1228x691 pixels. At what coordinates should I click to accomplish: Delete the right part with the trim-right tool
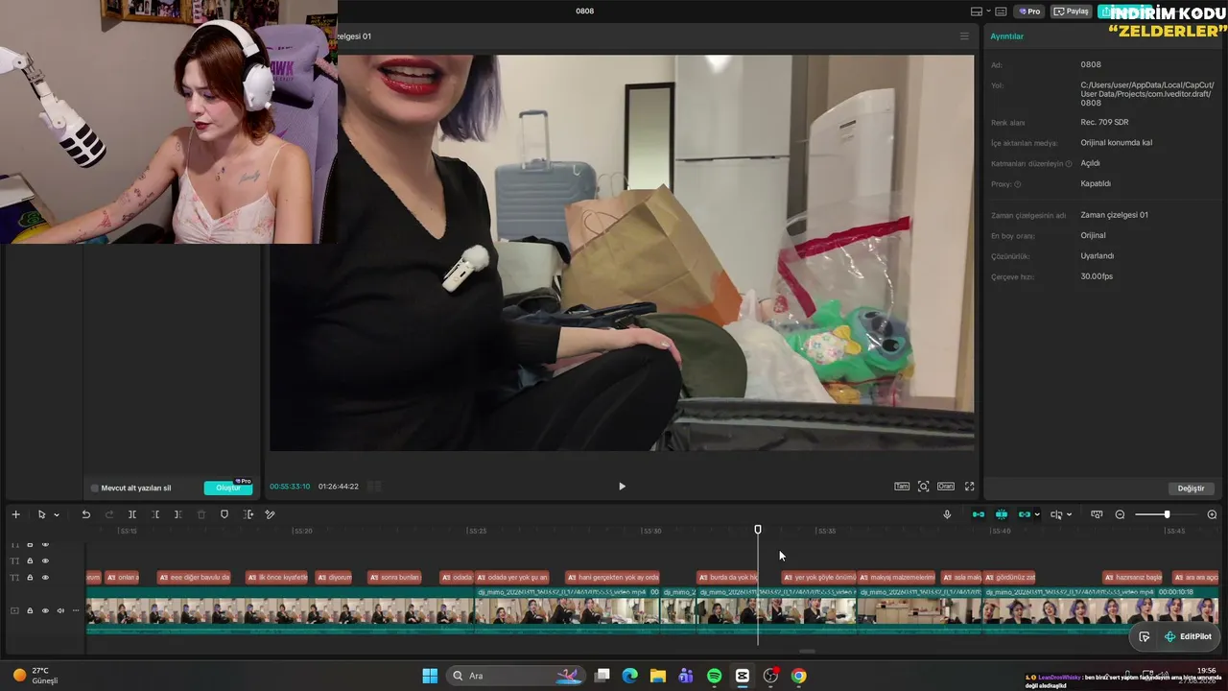coord(177,514)
